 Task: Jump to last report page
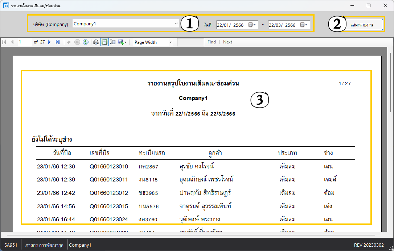tap(57, 42)
